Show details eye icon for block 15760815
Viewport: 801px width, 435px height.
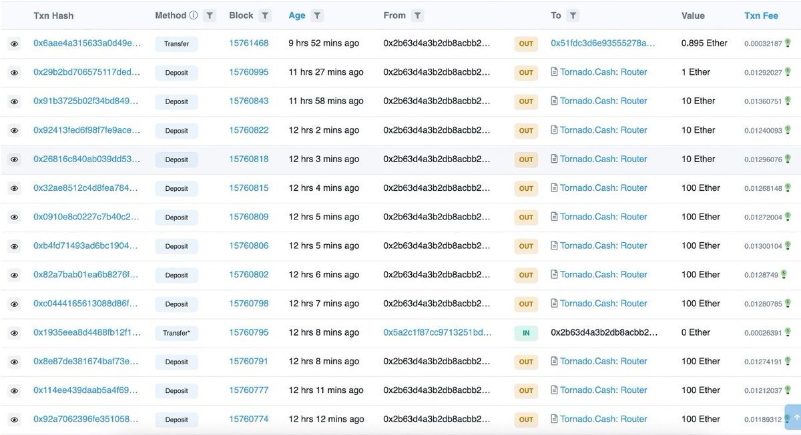[14, 188]
